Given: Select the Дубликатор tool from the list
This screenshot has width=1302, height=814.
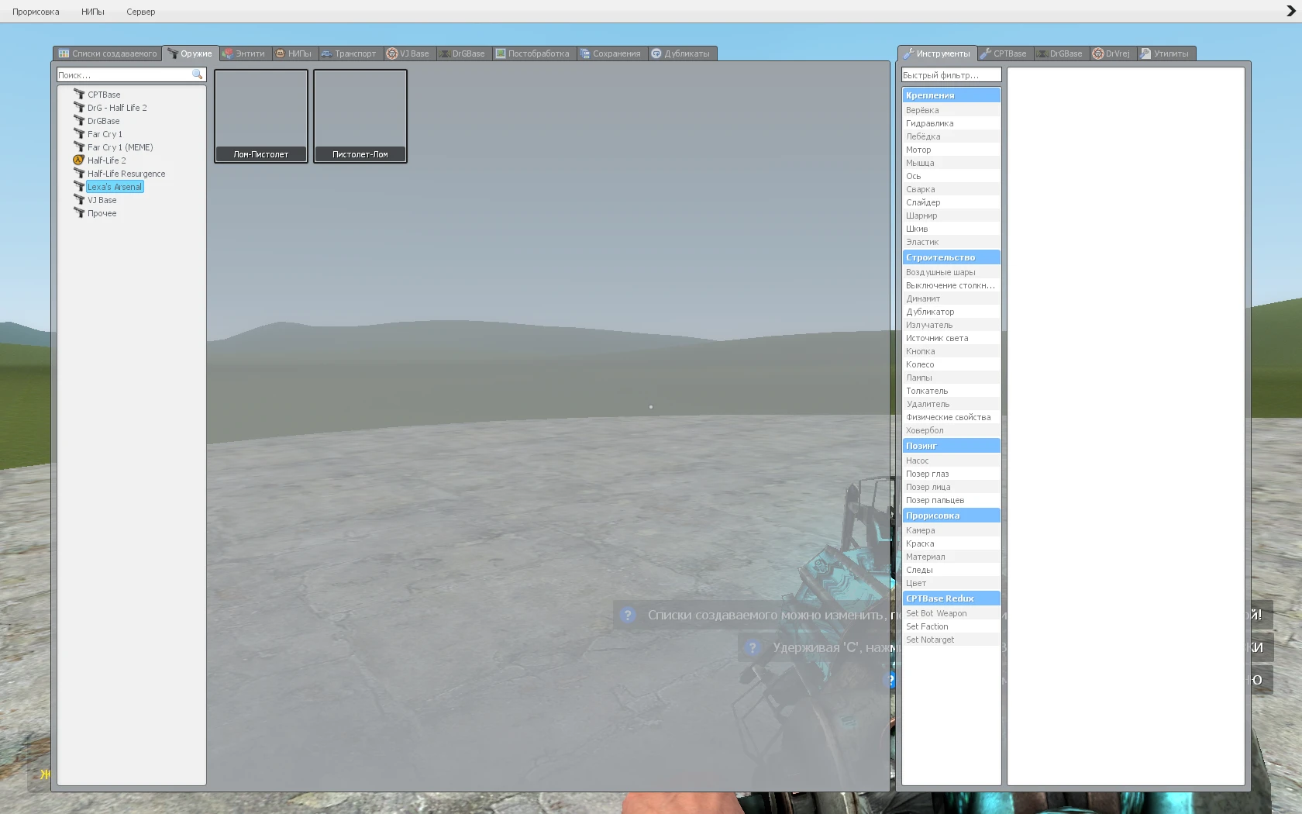Looking at the screenshot, I should [x=930, y=312].
